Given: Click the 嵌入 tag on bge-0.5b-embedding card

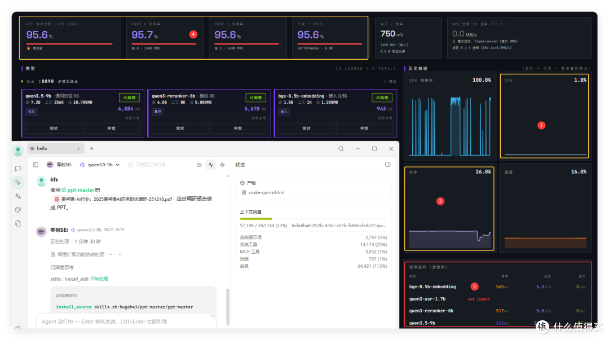Looking at the screenshot, I should pyautogui.click(x=284, y=112).
